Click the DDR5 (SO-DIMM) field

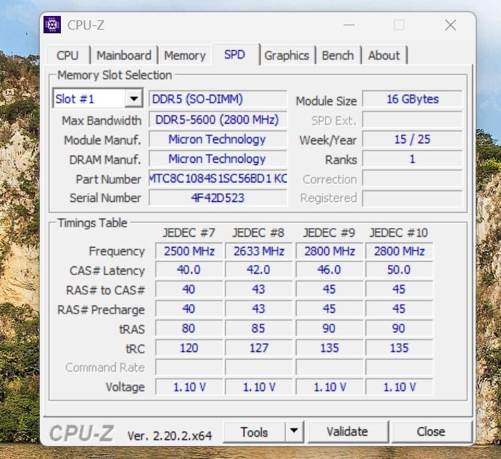[218, 99]
